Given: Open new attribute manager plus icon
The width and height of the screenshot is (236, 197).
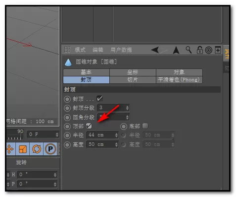Looking at the screenshot, I should [x=218, y=50].
